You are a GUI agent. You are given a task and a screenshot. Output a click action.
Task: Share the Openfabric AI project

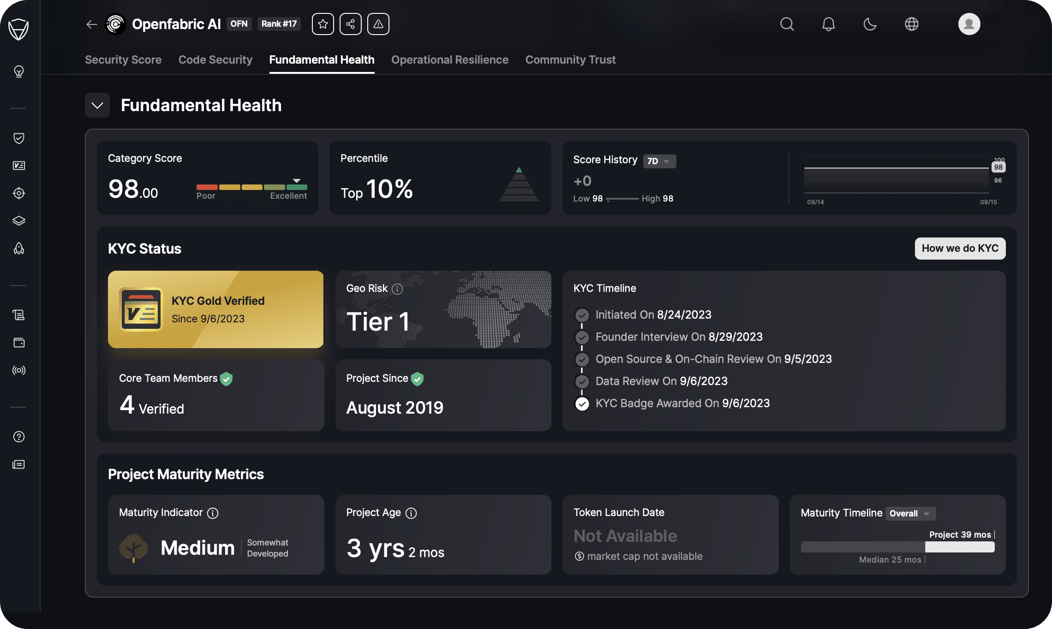click(x=351, y=24)
